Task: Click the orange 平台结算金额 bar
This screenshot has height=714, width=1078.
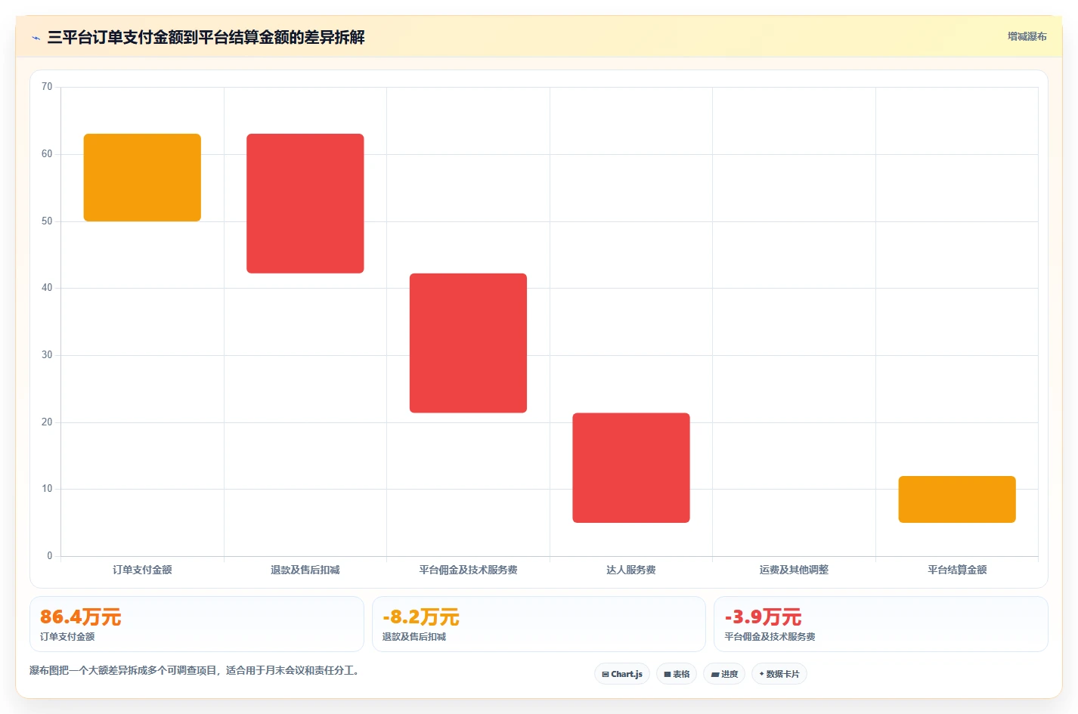Action: tap(957, 499)
